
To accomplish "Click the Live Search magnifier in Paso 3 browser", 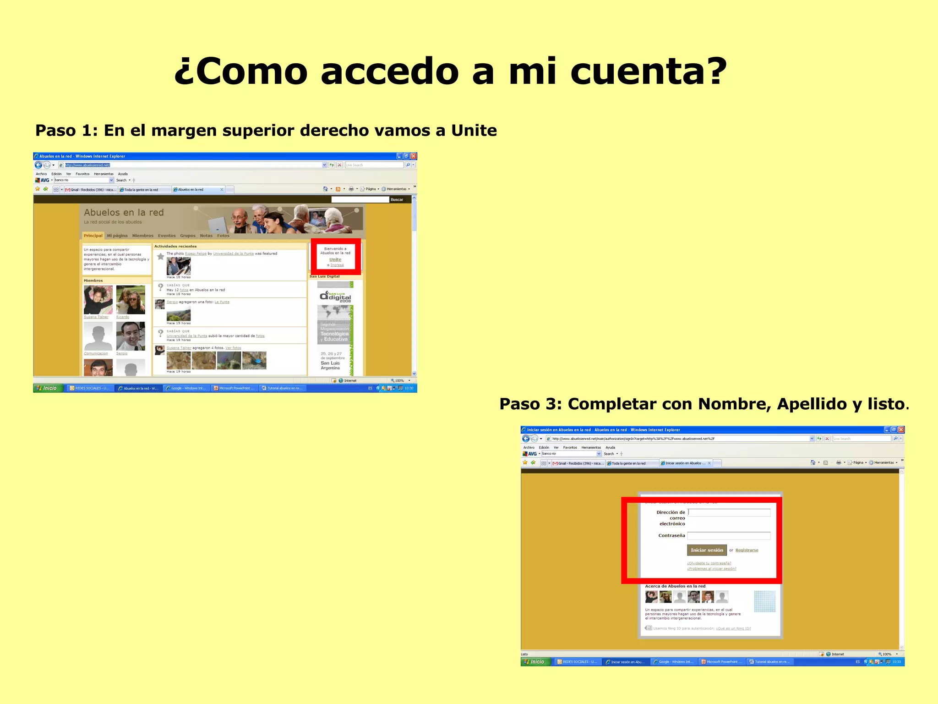I will pos(895,439).
